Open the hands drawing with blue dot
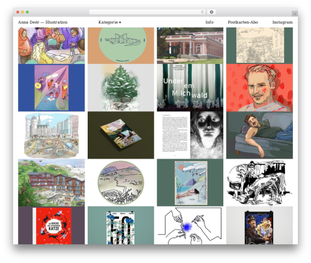This screenshot has width=311, height=263. pyautogui.click(x=190, y=225)
